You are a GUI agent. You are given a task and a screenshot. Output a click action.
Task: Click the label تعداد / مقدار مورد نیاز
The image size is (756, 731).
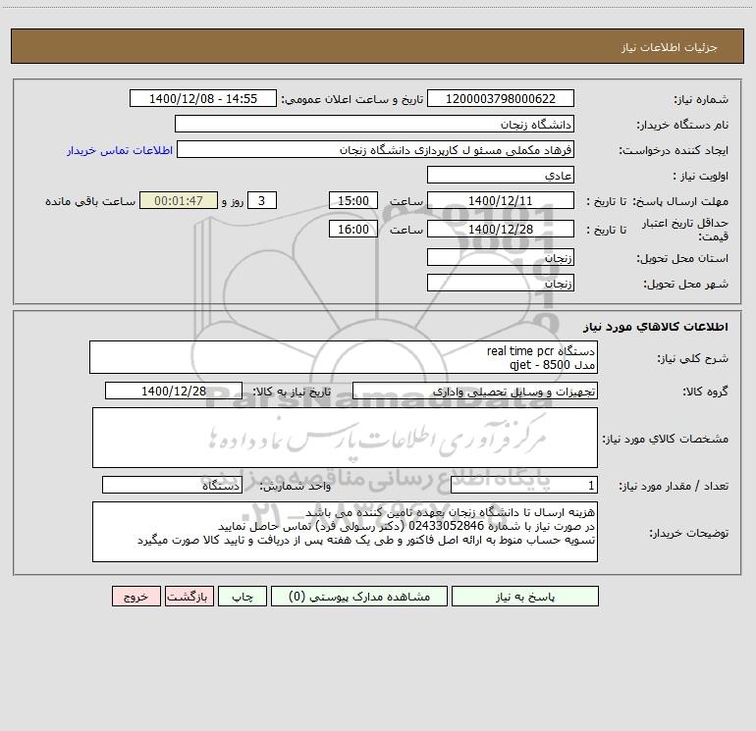point(674,486)
